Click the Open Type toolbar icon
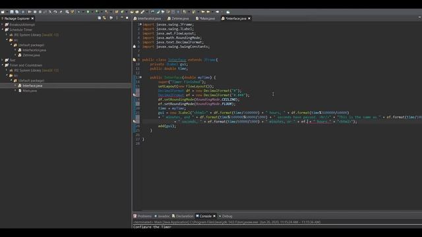Image resolution: width=422 pixels, height=237 pixels. [132, 12]
